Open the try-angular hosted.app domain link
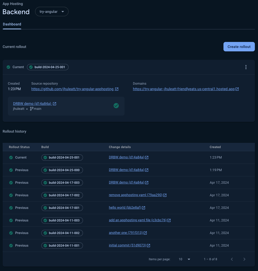258x271 pixels. click(184, 89)
